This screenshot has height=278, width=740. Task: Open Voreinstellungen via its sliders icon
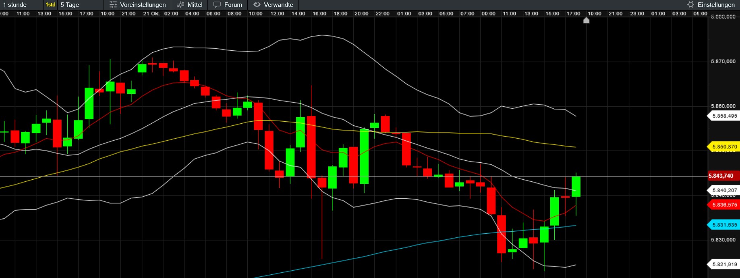[113, 5]
